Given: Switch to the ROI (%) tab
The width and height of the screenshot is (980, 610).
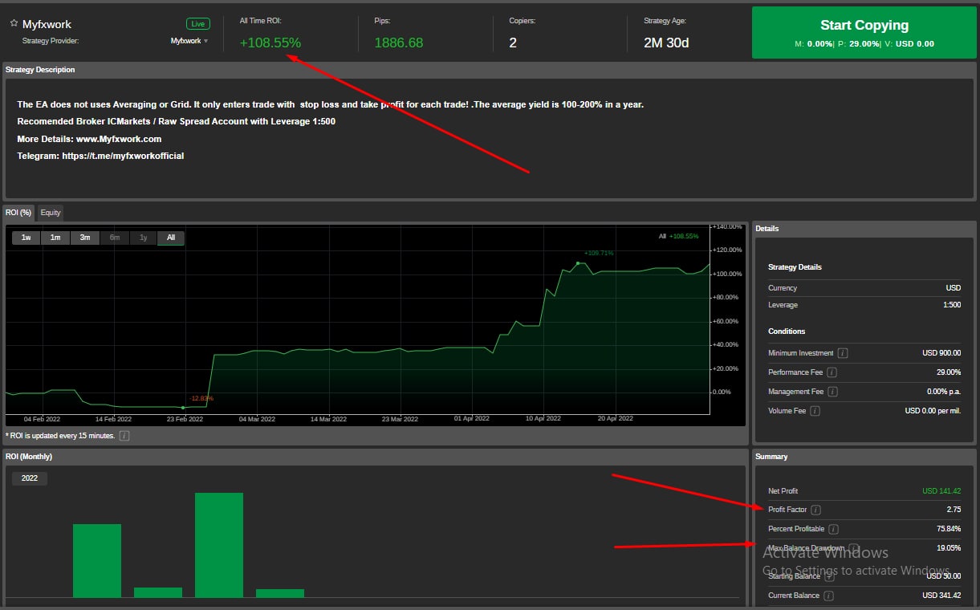Looking at the screenshot, I should click(x=19, y=213).
